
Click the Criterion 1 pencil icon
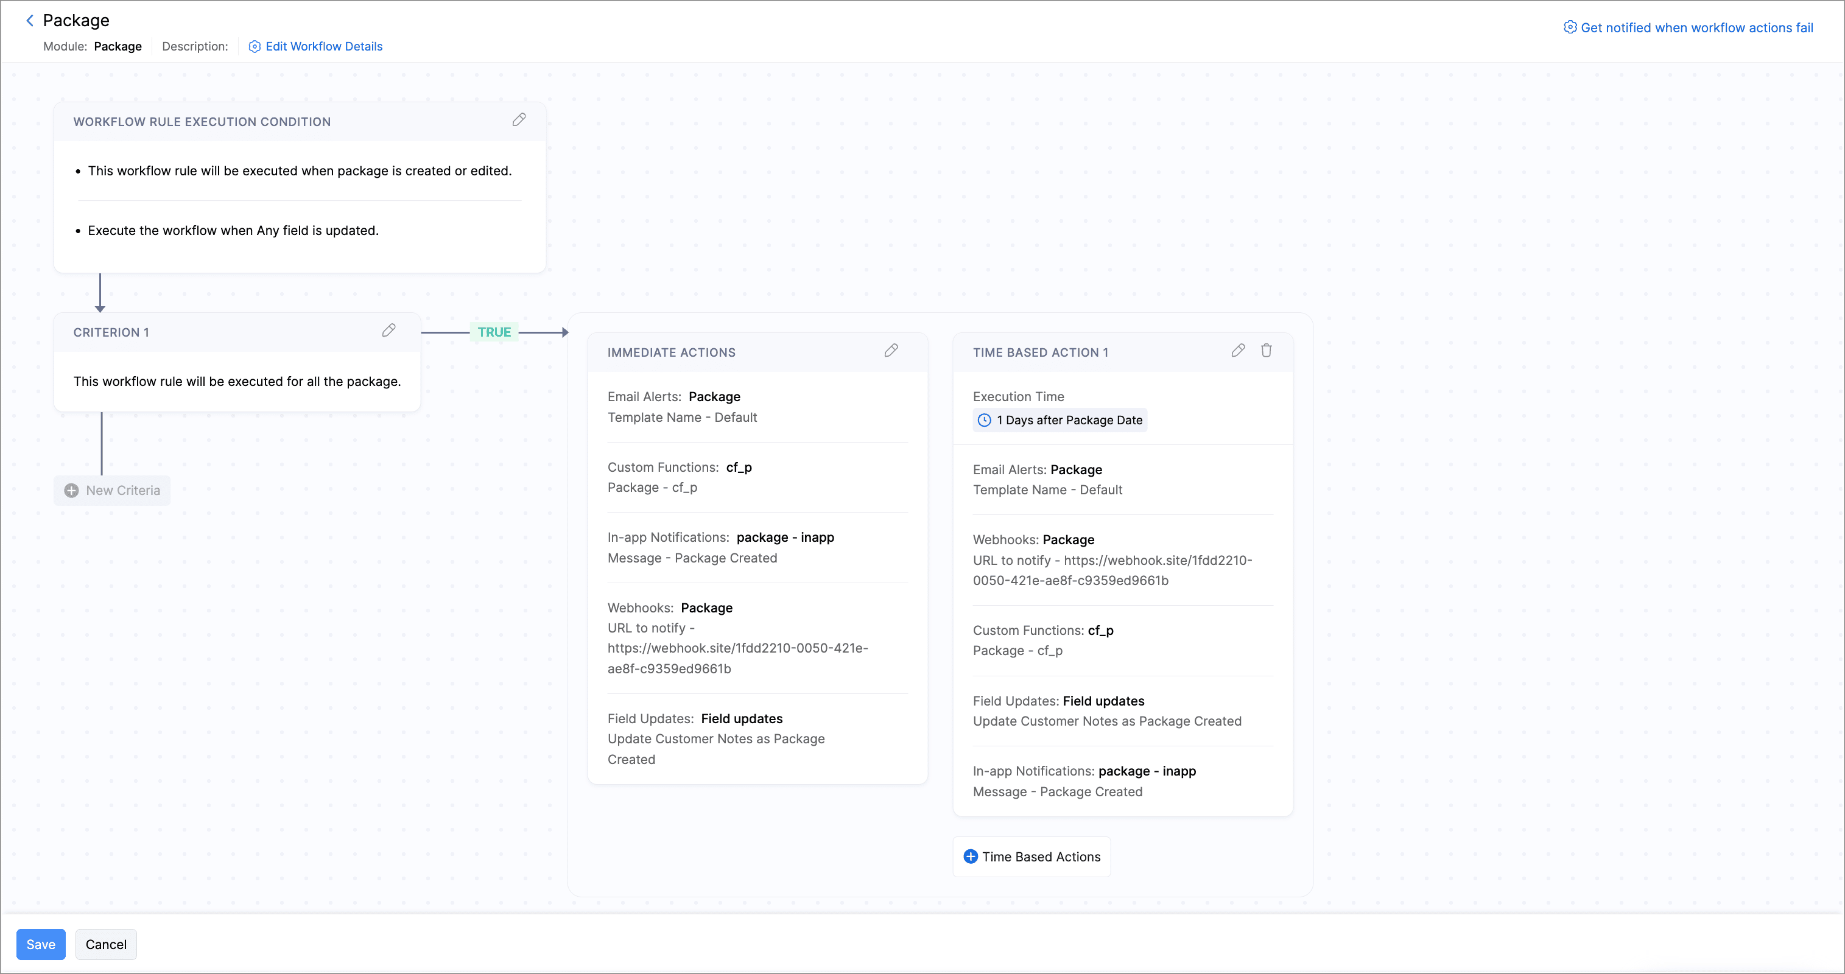(388, 330)
